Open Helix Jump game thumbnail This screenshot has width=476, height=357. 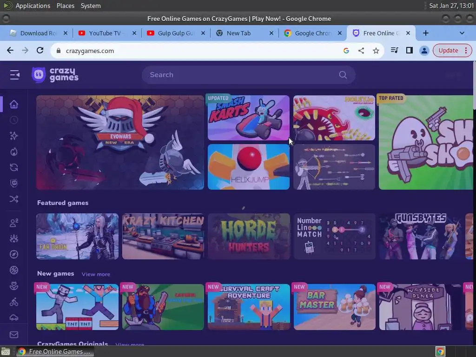(248, 167)
